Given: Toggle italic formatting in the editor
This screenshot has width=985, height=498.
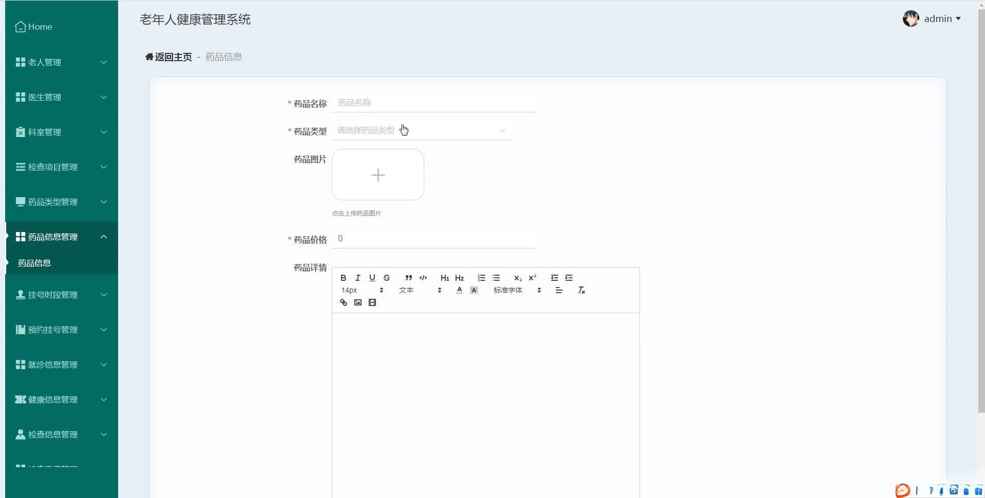Looking at the screenshot, I should pyautogui.click(x=358, y=278).
